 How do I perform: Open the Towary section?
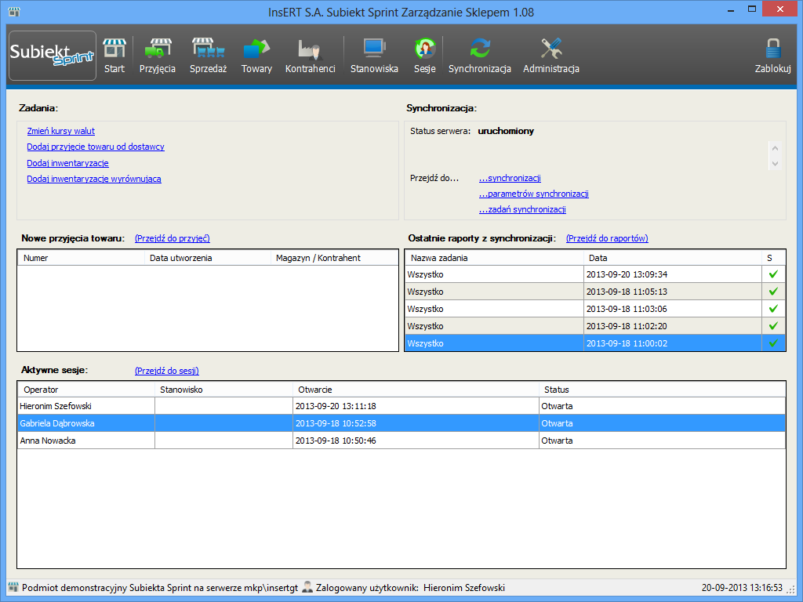(256, 56)
